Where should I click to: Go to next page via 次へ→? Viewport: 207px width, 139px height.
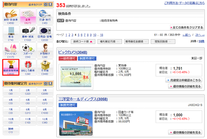tap(200, 35)
